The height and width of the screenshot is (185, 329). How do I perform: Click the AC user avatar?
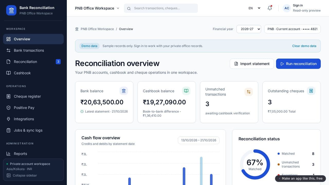(287, 8)
